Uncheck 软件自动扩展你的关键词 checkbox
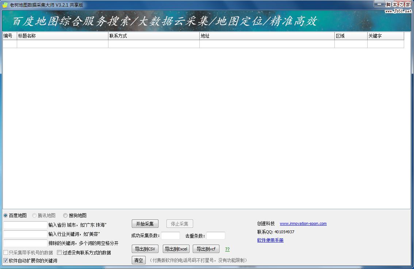Viewport: 414px width, 269px height. (x=6, y=261)
